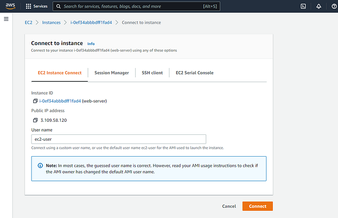The width and height of the screenshot is (338, 218).
Task: Click the [Alt+S] shortcut hint
Action: click(x=210, y=6)
